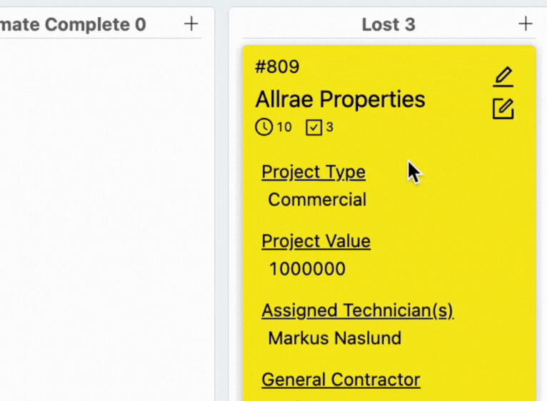547x401 pixels.
Task: Click the Estimate Complete 0 column header
Action: (73, 24)
